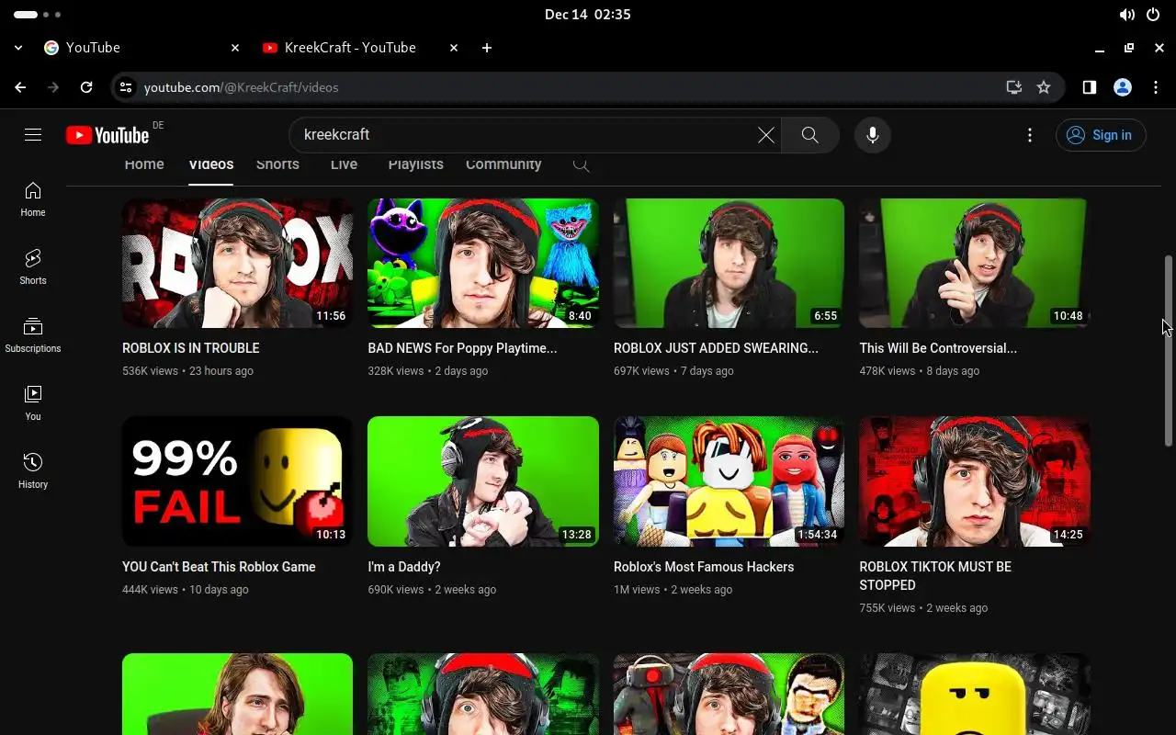The width and height of the screenshot is (1176, 735).
Task: Reload the page
Action: pyautogui.click(x=86, y=87)
